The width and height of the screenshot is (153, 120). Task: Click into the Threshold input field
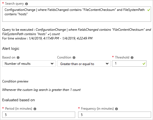[x=129, y=64]
